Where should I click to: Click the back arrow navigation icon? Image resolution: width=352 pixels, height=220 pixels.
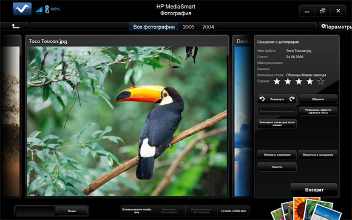click(15, 27)
